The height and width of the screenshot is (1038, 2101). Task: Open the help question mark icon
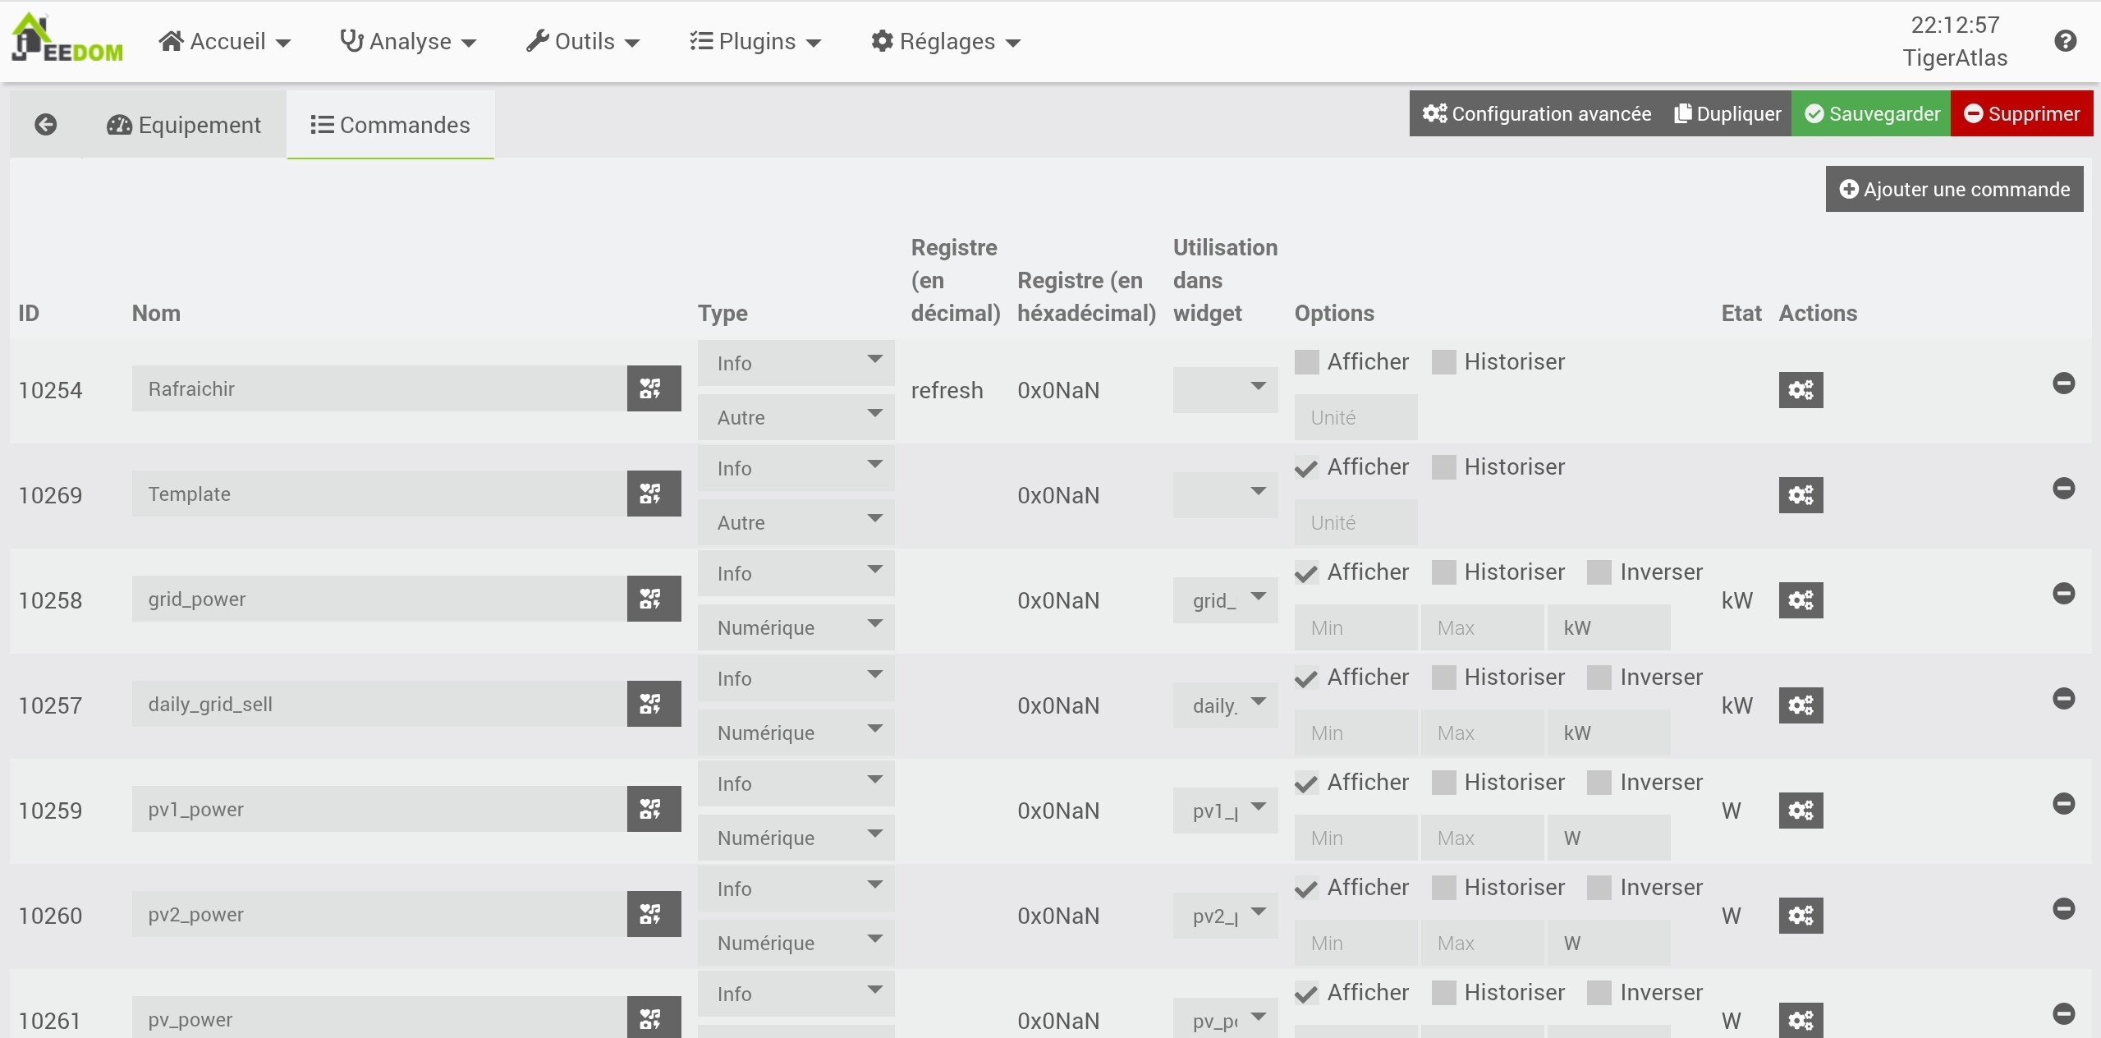pyautogui.click(x=2066, y=41)
